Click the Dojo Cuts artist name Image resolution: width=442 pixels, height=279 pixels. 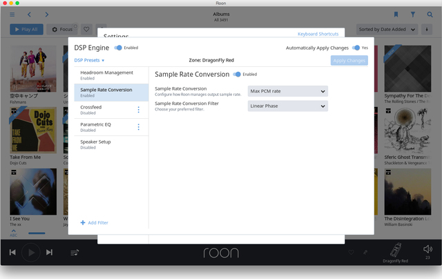tap(18, 163)
